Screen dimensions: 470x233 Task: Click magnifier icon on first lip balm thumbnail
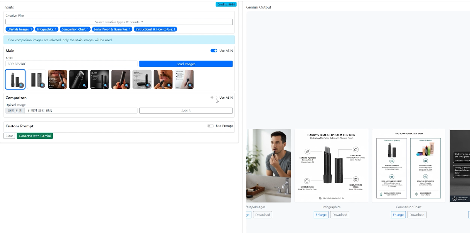pos(21,85)
